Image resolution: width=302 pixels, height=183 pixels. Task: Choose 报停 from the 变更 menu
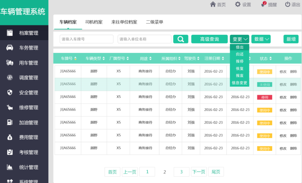click(x=239, y=61)
